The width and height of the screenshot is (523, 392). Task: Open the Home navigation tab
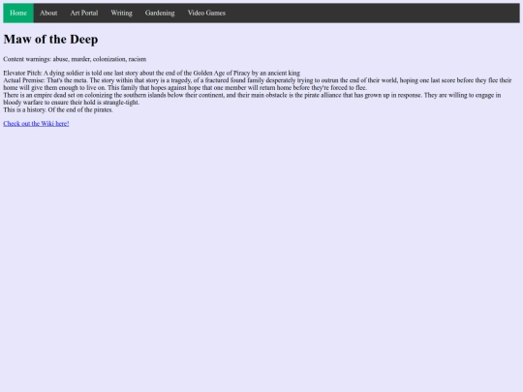pyautogui.click(x=18, y=13)
